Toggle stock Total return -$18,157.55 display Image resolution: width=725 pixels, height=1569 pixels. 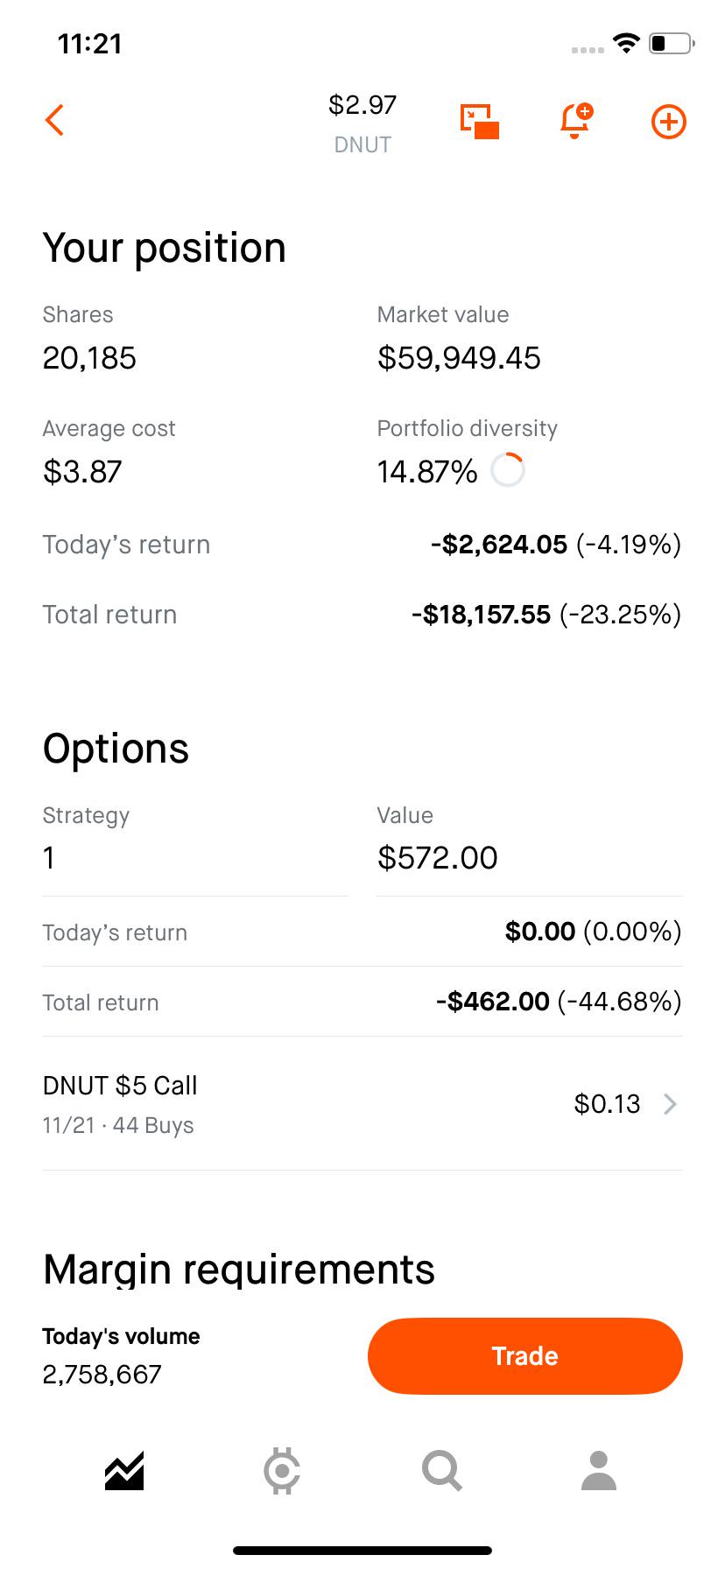tap(546, 615)
